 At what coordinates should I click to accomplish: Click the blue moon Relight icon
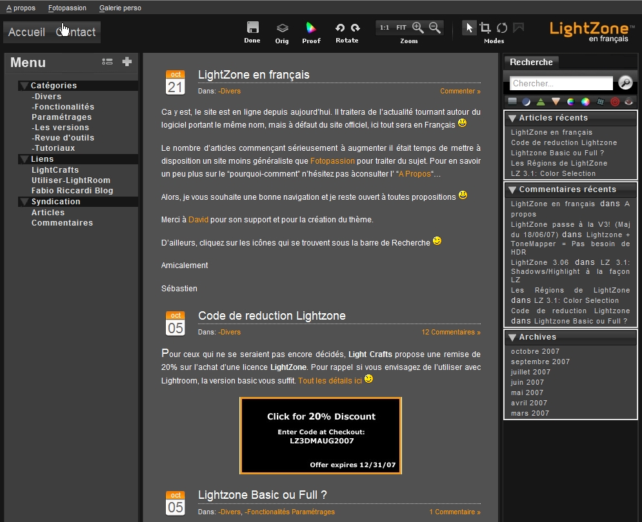(526, 102)
